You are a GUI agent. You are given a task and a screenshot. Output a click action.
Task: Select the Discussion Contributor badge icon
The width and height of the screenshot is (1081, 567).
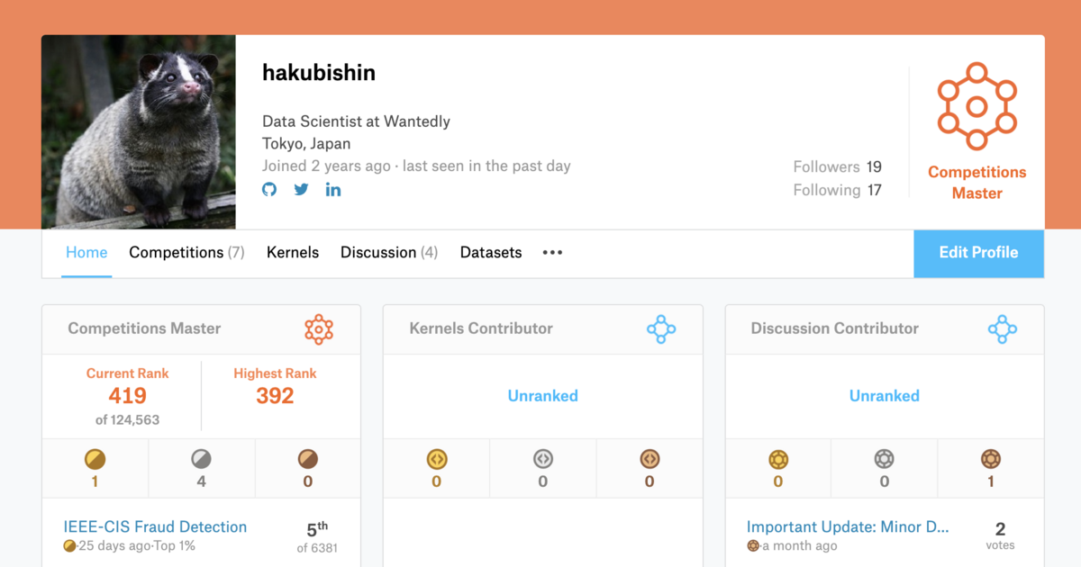point(1002,329)
